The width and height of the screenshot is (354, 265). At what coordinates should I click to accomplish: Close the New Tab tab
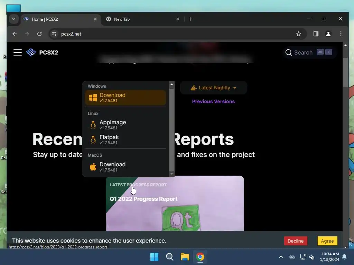click(178, 19)
